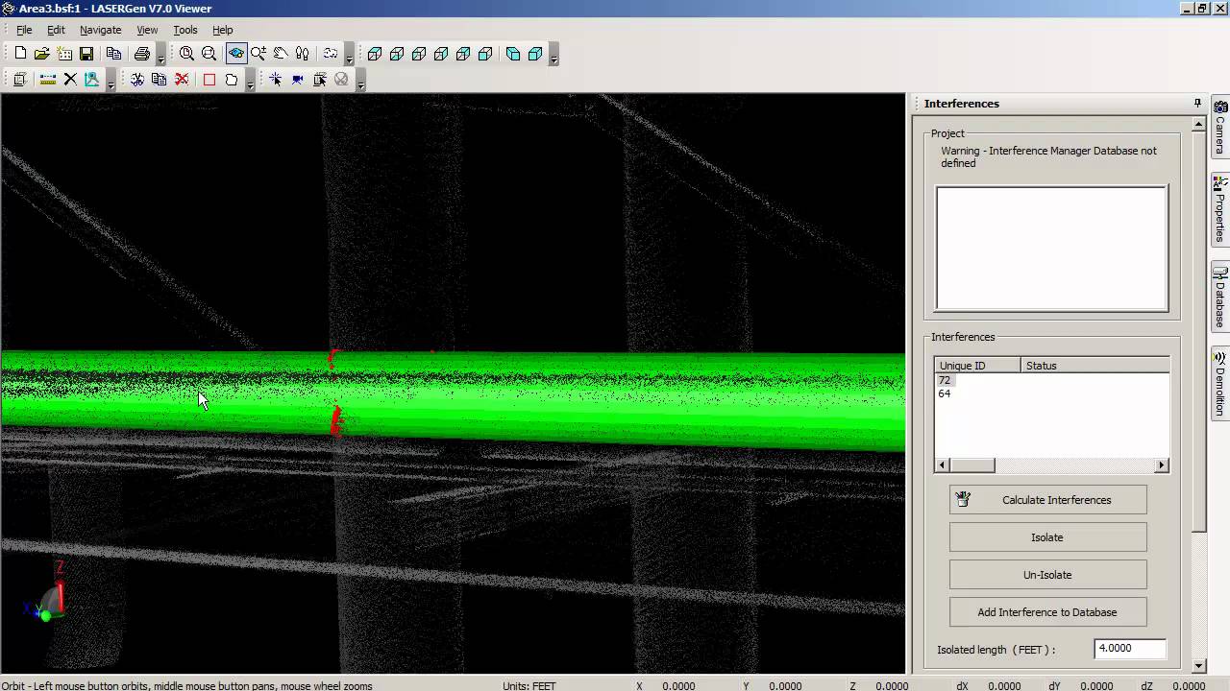1230x691 pixels.
Task: Click the Isolate button
Action: [x=1047, y=537]
